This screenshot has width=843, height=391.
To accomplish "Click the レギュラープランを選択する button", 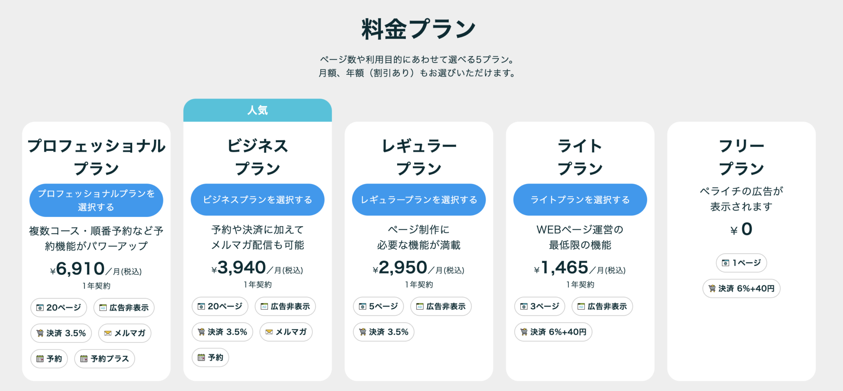I will pyautogui.click(x=419, y=200).
